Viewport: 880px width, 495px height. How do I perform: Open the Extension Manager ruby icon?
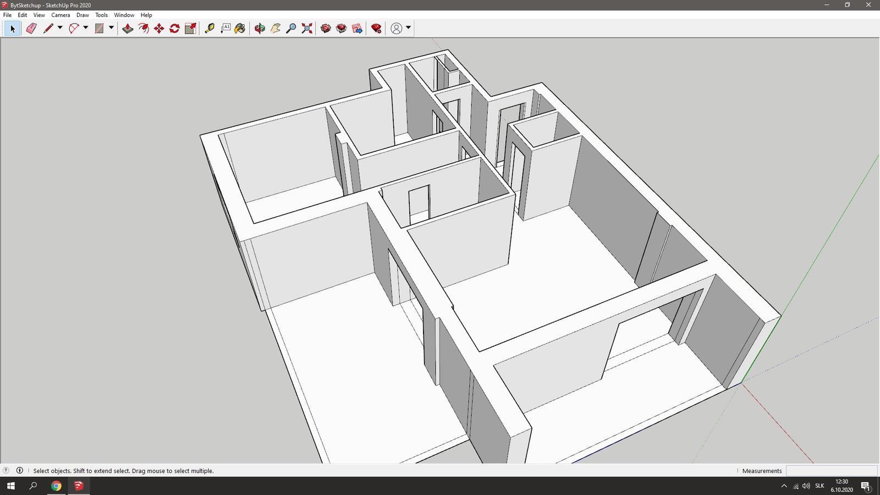[376, 29]
